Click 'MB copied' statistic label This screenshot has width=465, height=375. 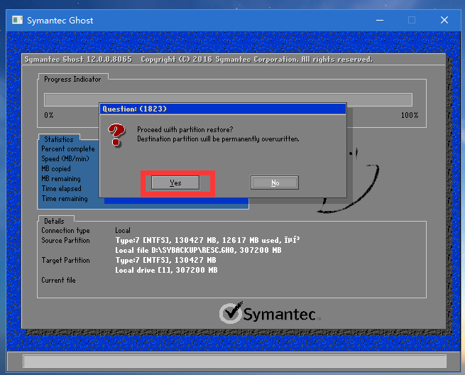click(x=56, y=168)
